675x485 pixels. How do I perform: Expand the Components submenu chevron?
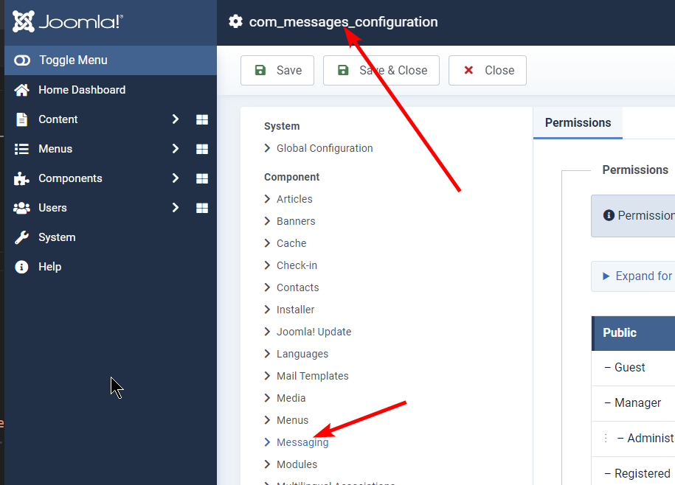coord(176,178)
